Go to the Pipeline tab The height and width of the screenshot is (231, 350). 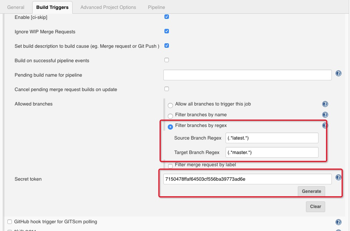coord(156,7)
